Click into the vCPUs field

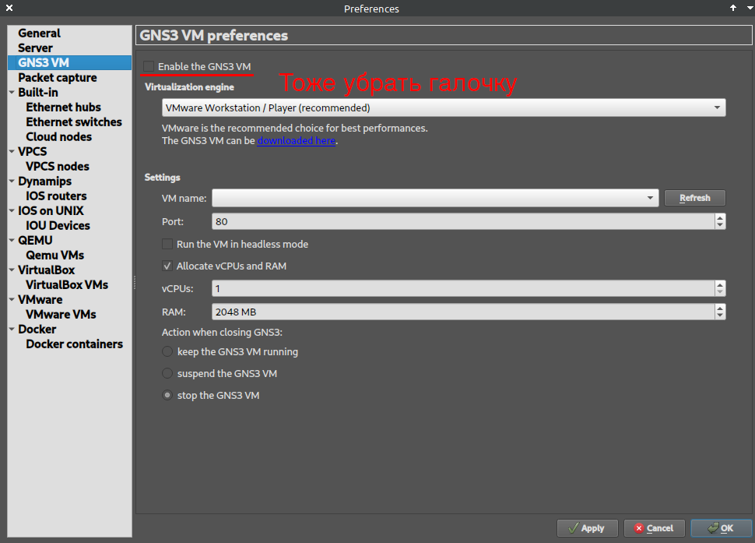click(463, 288)
